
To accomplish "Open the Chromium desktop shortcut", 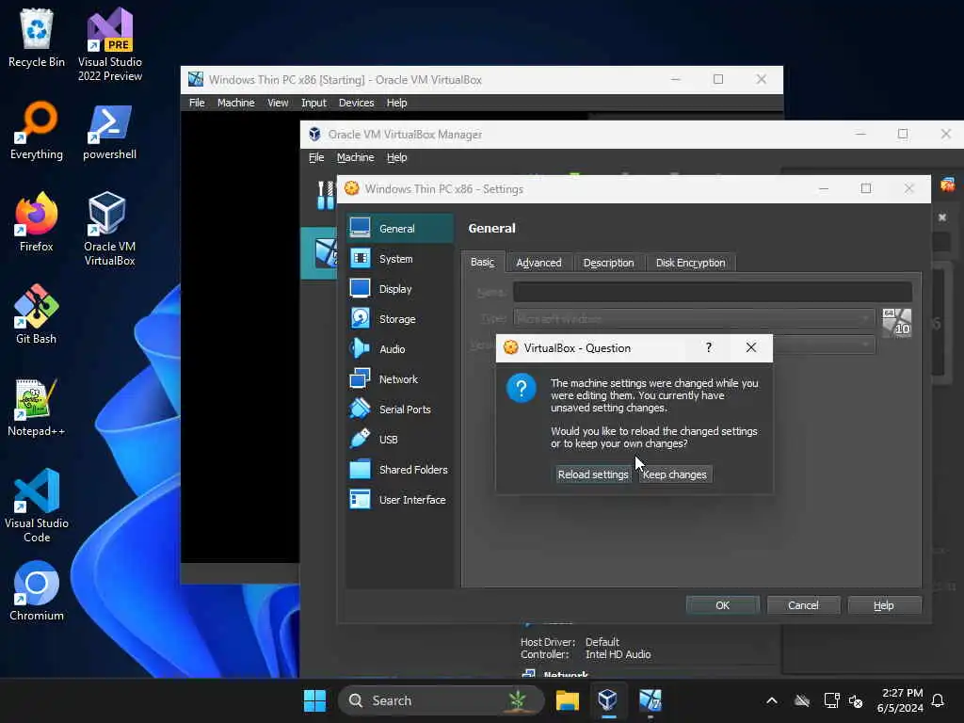I will coord(37,591).
